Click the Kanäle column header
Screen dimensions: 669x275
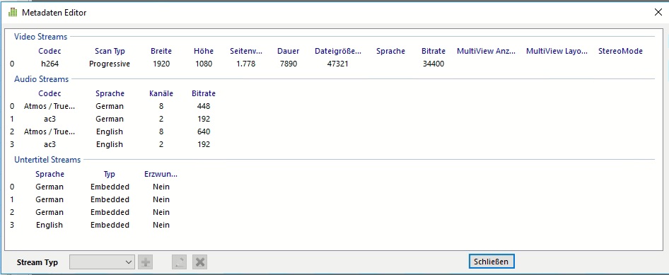point(161,93)
